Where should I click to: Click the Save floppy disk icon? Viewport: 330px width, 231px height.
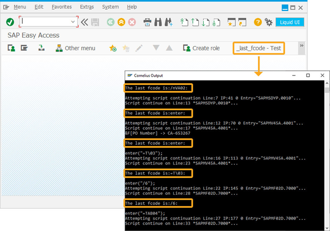coord(95,22)
